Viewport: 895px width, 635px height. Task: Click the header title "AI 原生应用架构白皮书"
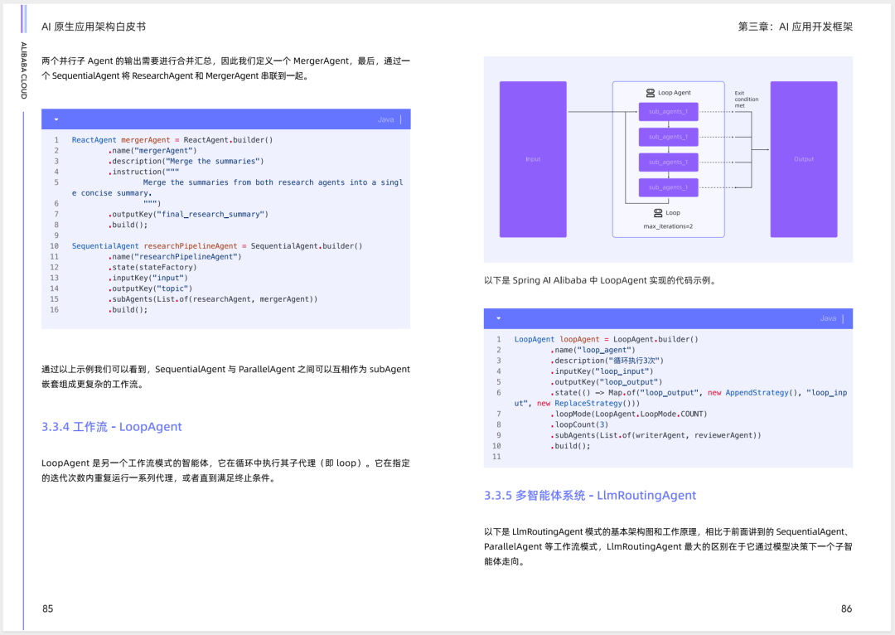click(94, 27)
